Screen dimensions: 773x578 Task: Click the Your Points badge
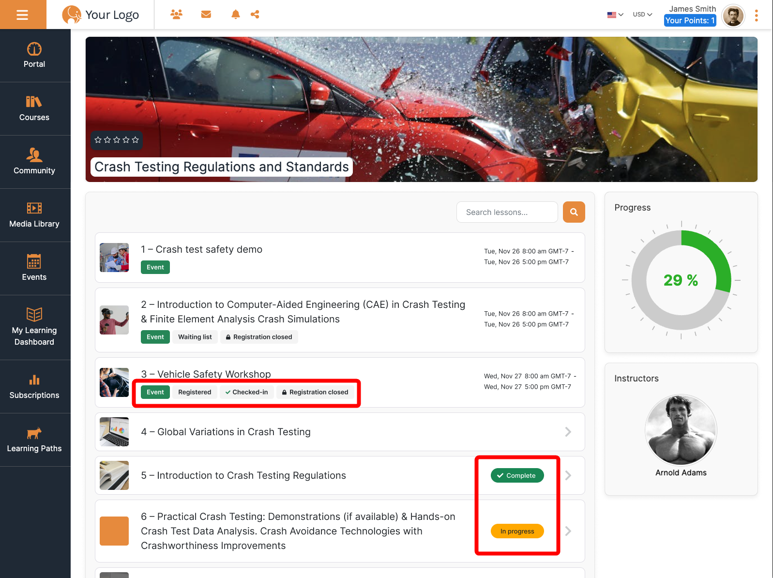690,20
